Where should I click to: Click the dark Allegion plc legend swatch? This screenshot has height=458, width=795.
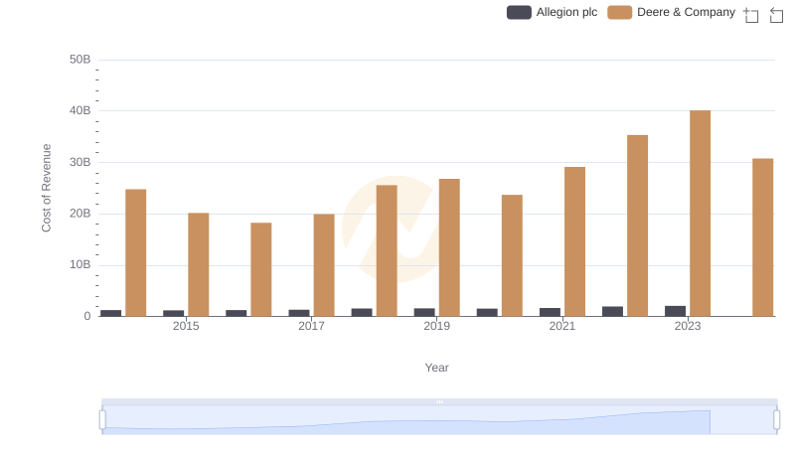tap(519, 13)
